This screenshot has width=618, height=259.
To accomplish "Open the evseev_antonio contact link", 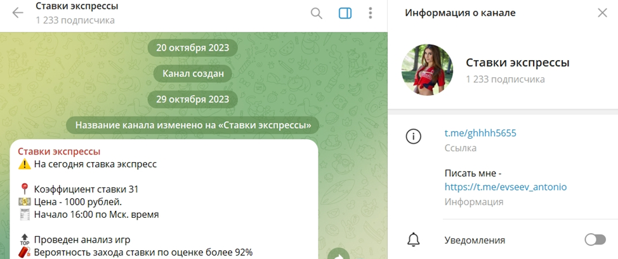I will [x=505, y=187].
